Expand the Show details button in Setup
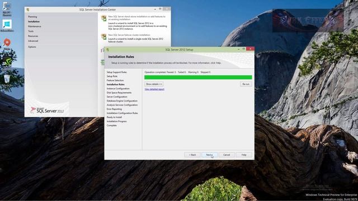 pyautogui.click(x=154, y=84)
